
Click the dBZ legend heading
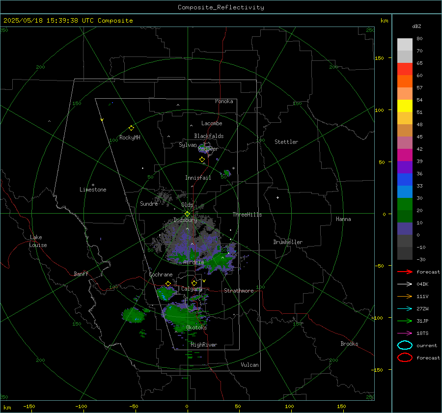click(416, 27)
